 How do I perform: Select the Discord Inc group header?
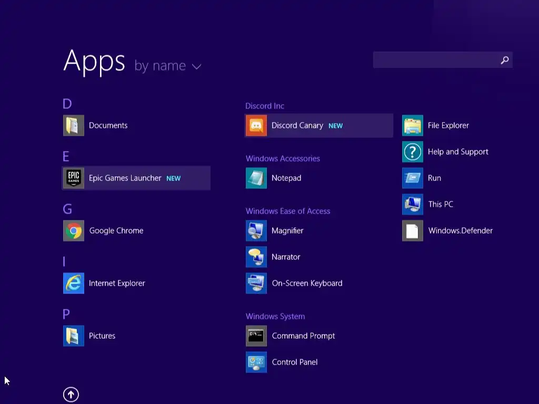[265, 106]
